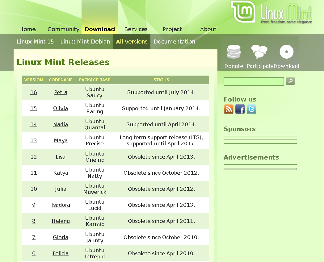Screen dimensions: 324x262
Task: Click 'Supported until January 2014.' status text
Action: (161, 108)
